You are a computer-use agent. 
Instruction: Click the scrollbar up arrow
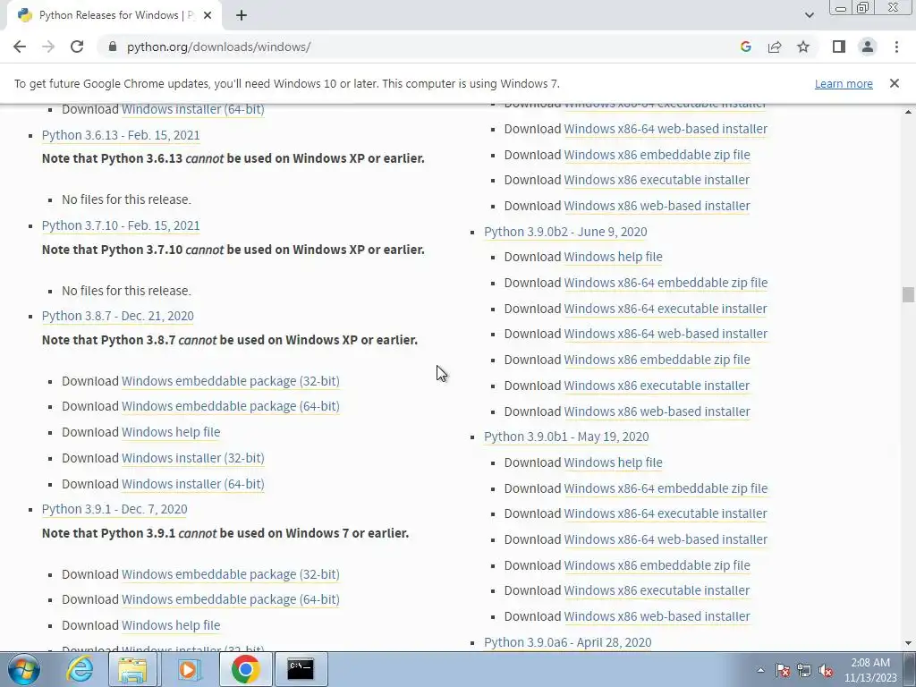[908, 112]
